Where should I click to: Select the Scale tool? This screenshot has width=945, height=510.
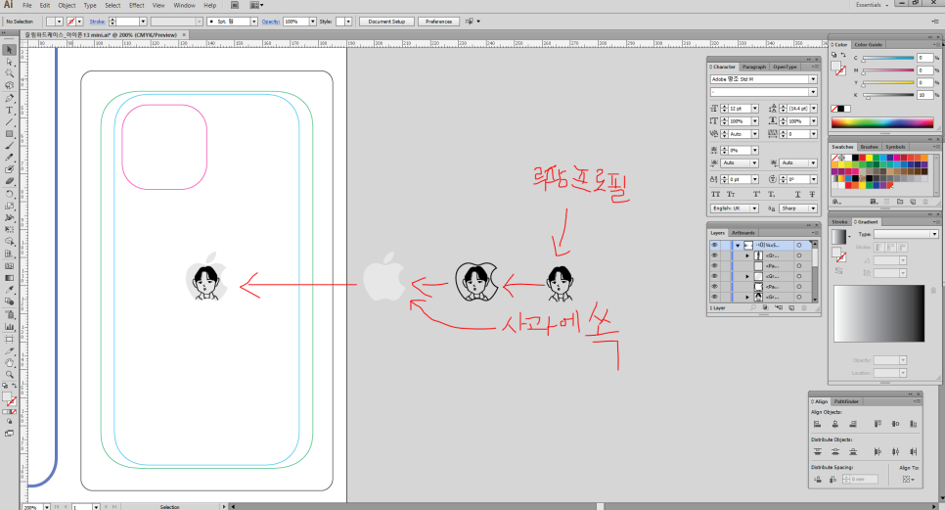click(x=9, y=207)
